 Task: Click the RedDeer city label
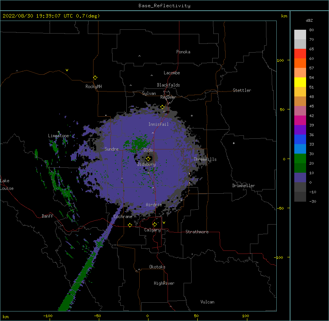click(x=168, y=97)
